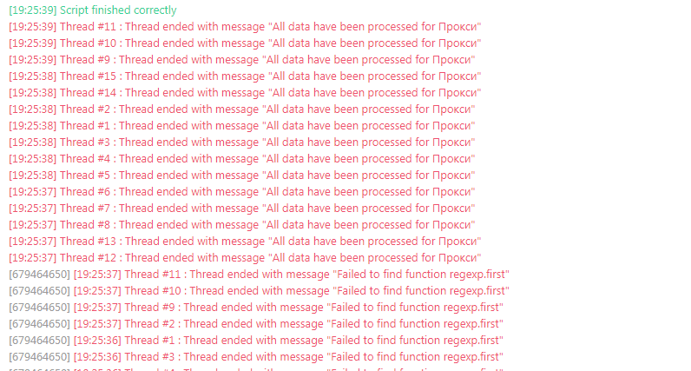Follow action ID link on Thread #9 regexp.first error
The width and height of the screenshot is (691, 371).
[39, 308]
